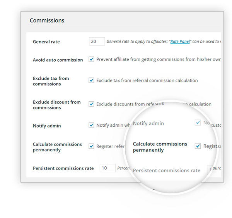Click the Exclude tax from commissions label

pyautogui.click(x=51, y=81)
